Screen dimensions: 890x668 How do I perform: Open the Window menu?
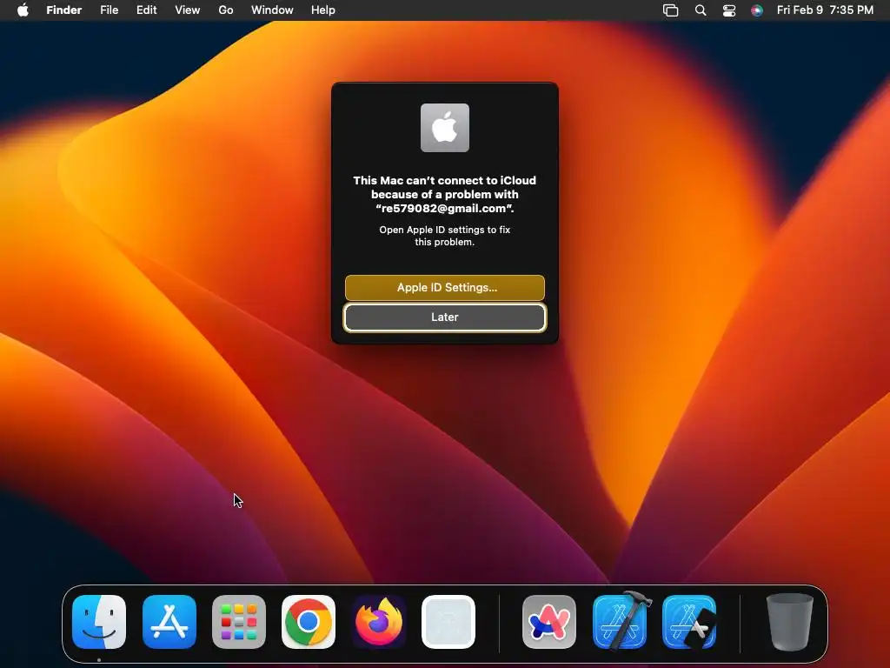click(x=272, y=10)
